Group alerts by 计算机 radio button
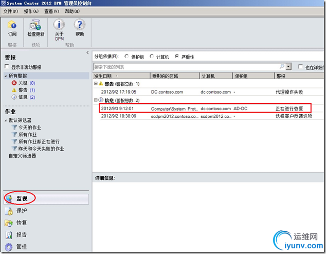326x254 pixels. (152, 57)
